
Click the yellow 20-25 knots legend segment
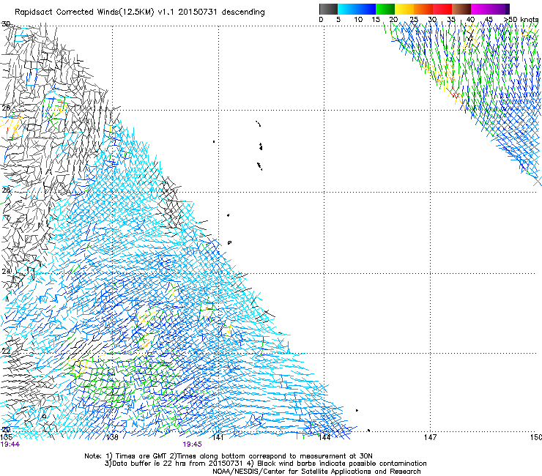(404, 9)
